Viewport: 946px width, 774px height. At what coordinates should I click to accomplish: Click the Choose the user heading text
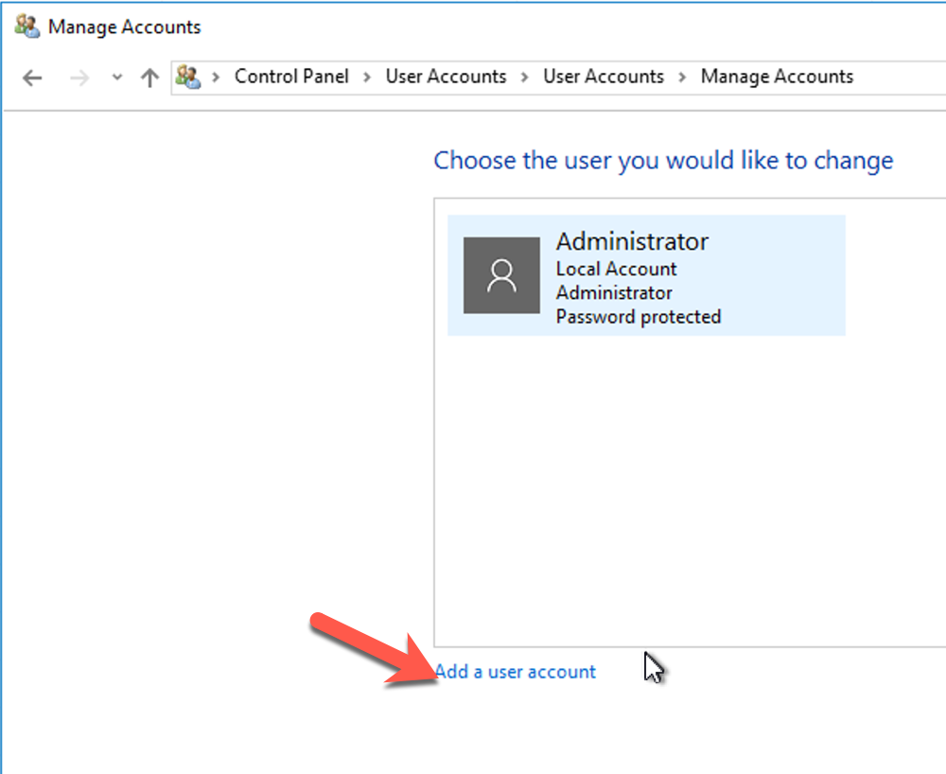click(x=662, y=161)
